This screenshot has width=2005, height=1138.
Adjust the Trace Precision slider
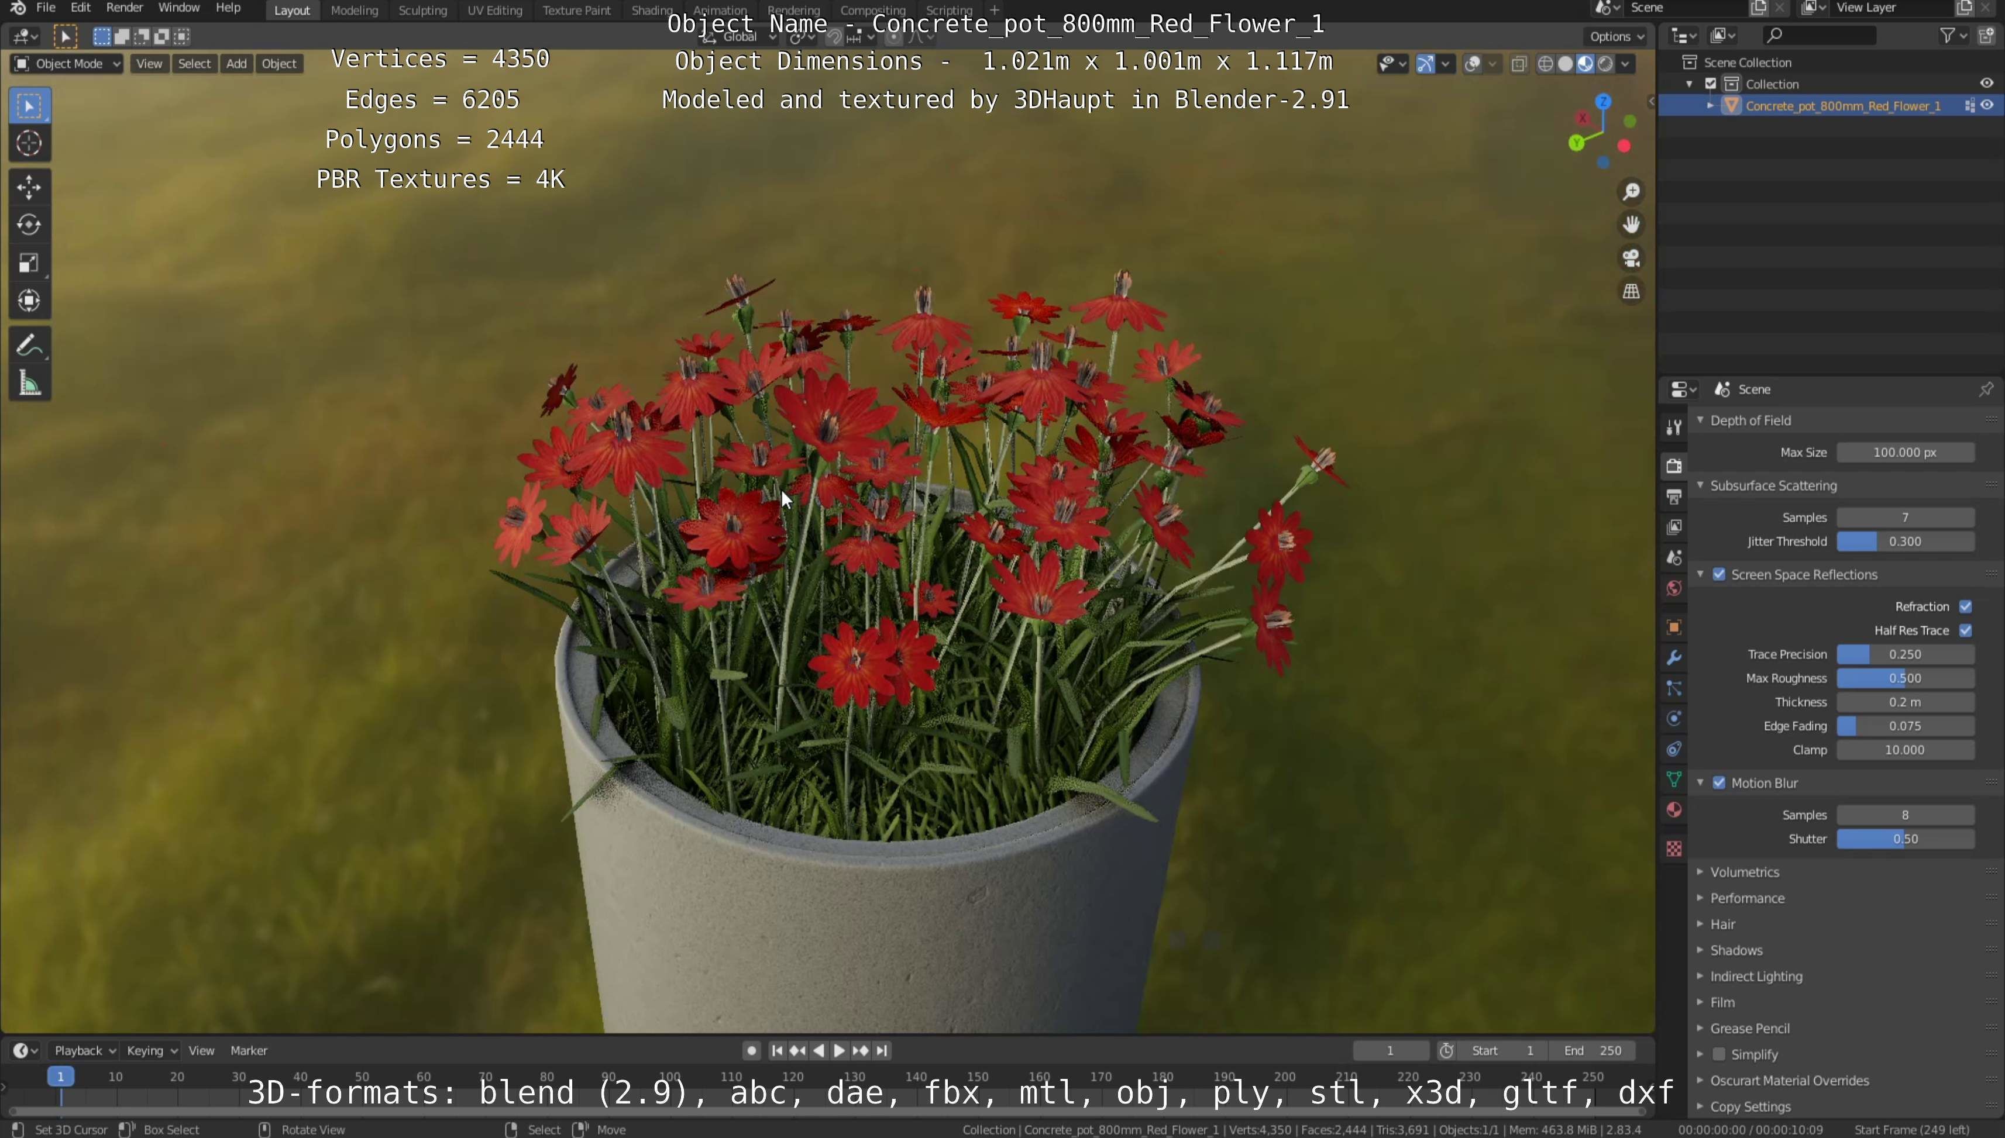point(1905,654)
